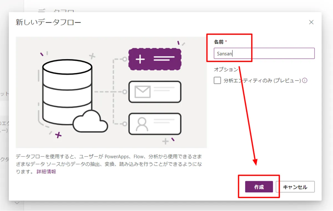Select the partially visible エク sidebar entry
Screen dimensions: 333x211
tap(5, 123)
